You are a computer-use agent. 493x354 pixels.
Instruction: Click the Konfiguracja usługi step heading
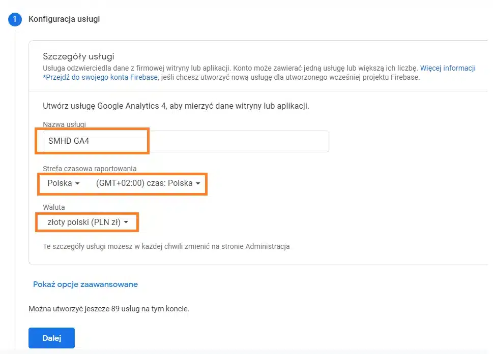pyautogui.click(x=64, y=19)
